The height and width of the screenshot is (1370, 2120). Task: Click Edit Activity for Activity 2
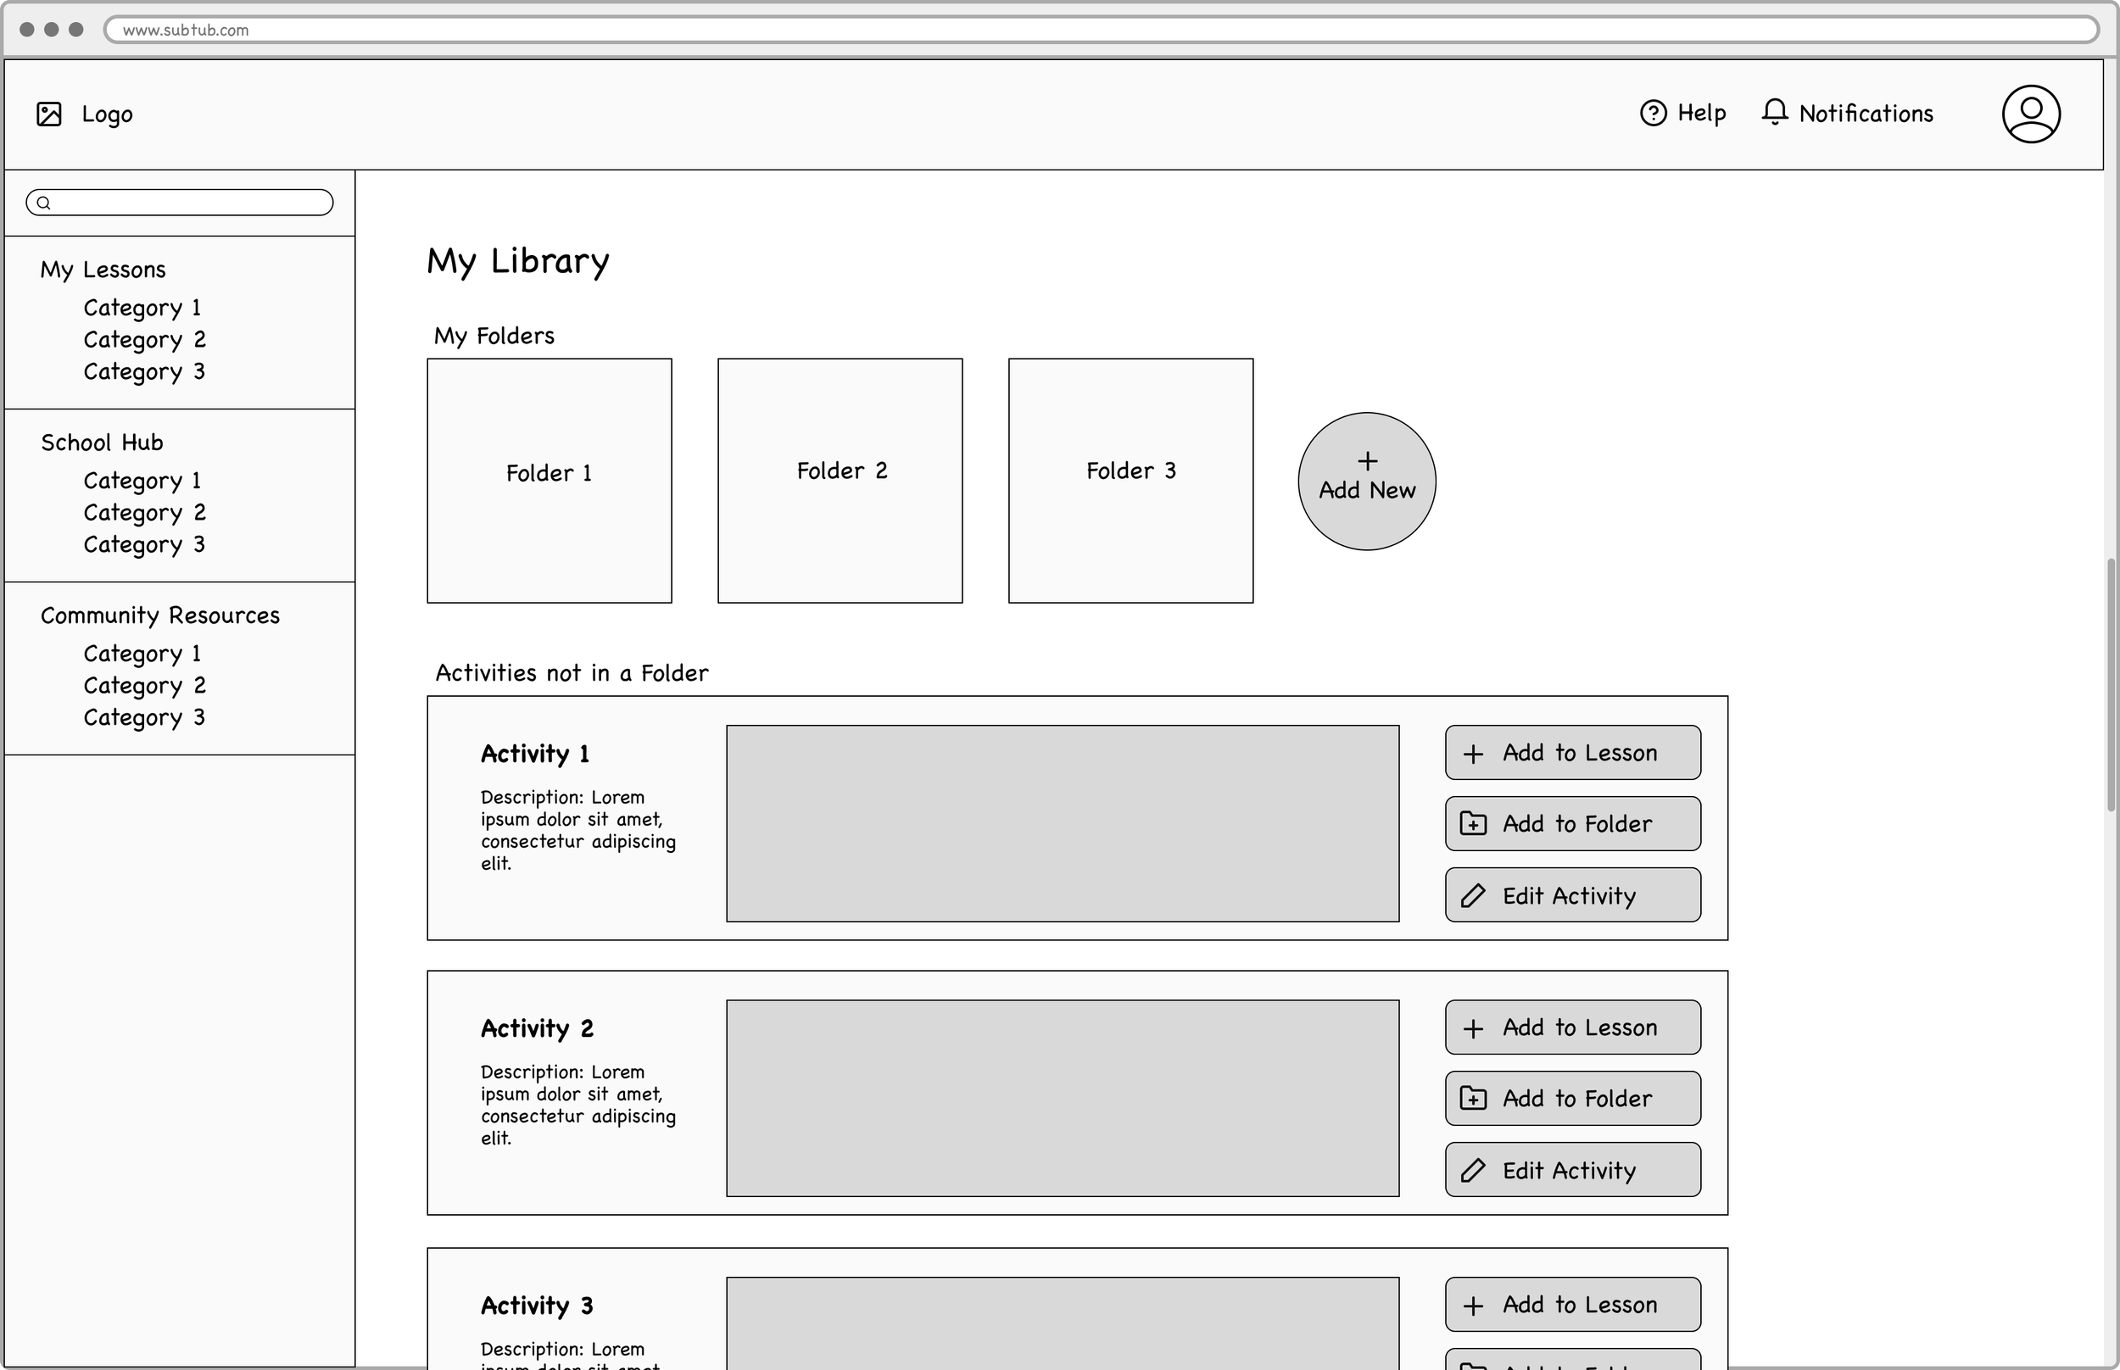tap(1572, 1170)
